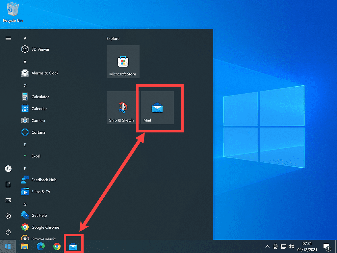Show hidden system tray icons
This screenshot has width=337, height=253.
[x=267, y=246]
